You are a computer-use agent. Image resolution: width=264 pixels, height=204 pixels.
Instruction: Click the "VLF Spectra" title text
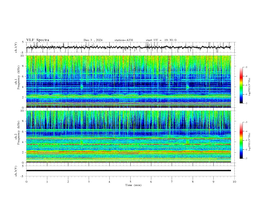pyautogui.click(x=38, y=40)
